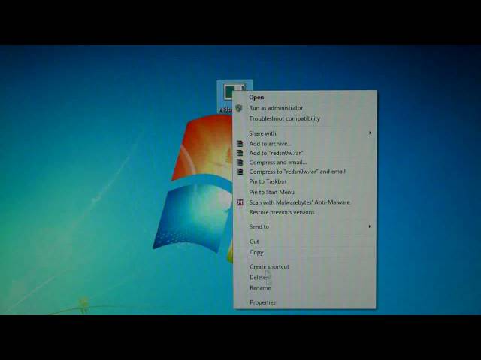Screen dimensions: 481x360
Task: Choose Compress to "redsn0w.rar" and email
Action: 298,172
